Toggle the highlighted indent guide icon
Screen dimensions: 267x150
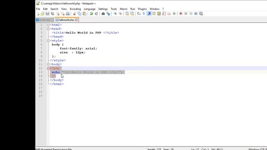click(x=149, y=14)
